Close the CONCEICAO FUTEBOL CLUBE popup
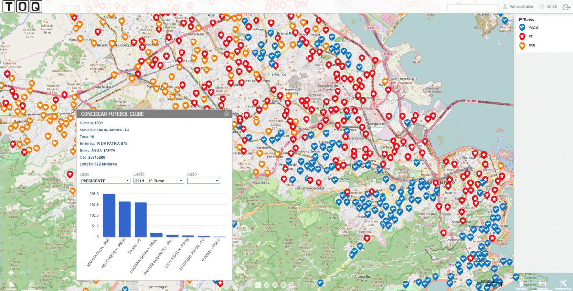 [x=227, y=114]
